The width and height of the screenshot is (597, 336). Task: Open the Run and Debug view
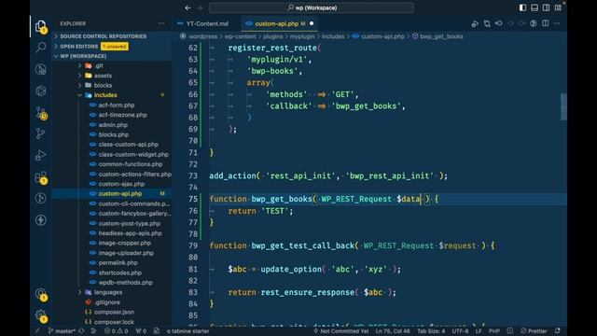[x=41, y=156]
